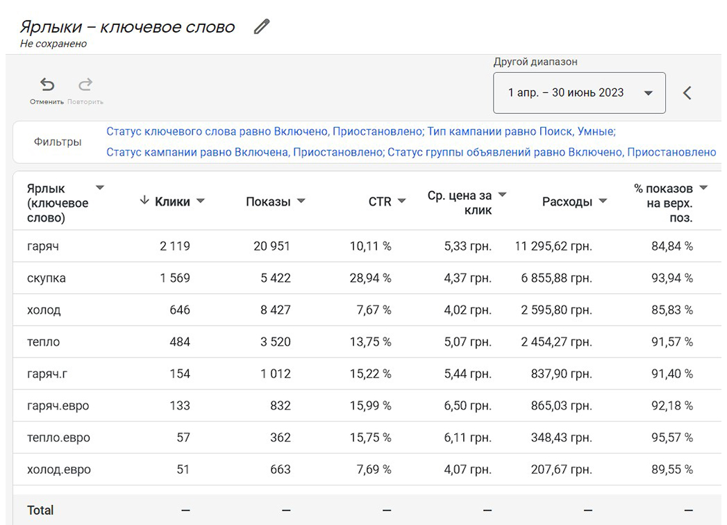Click the campaign status filter link
Viewport: 727px width, 525px height.
point(245,152)
